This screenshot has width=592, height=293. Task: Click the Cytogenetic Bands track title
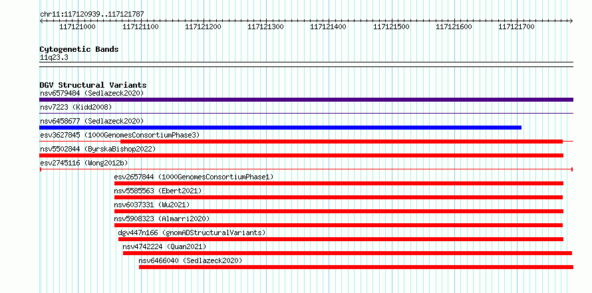click(x=79, y=49)
